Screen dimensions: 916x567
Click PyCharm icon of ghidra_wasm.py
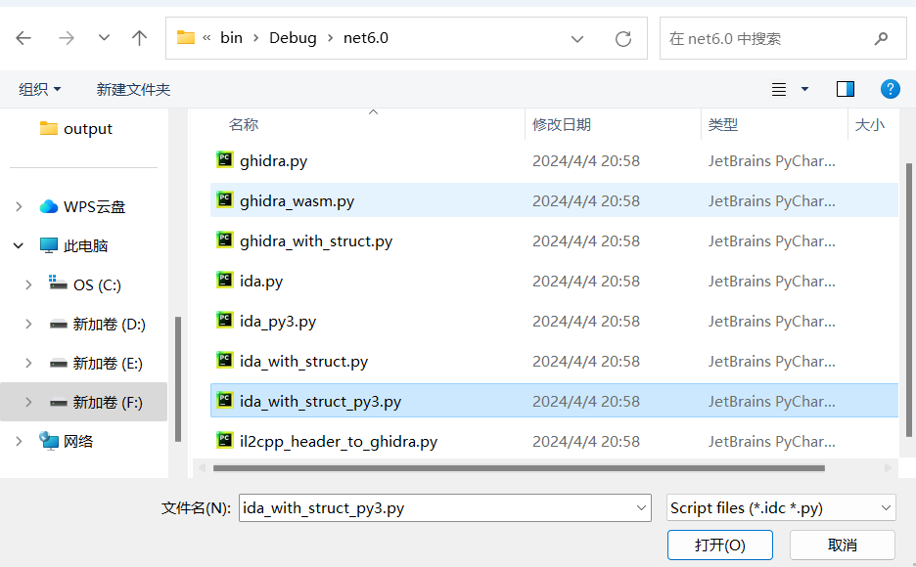coord(225,199)
